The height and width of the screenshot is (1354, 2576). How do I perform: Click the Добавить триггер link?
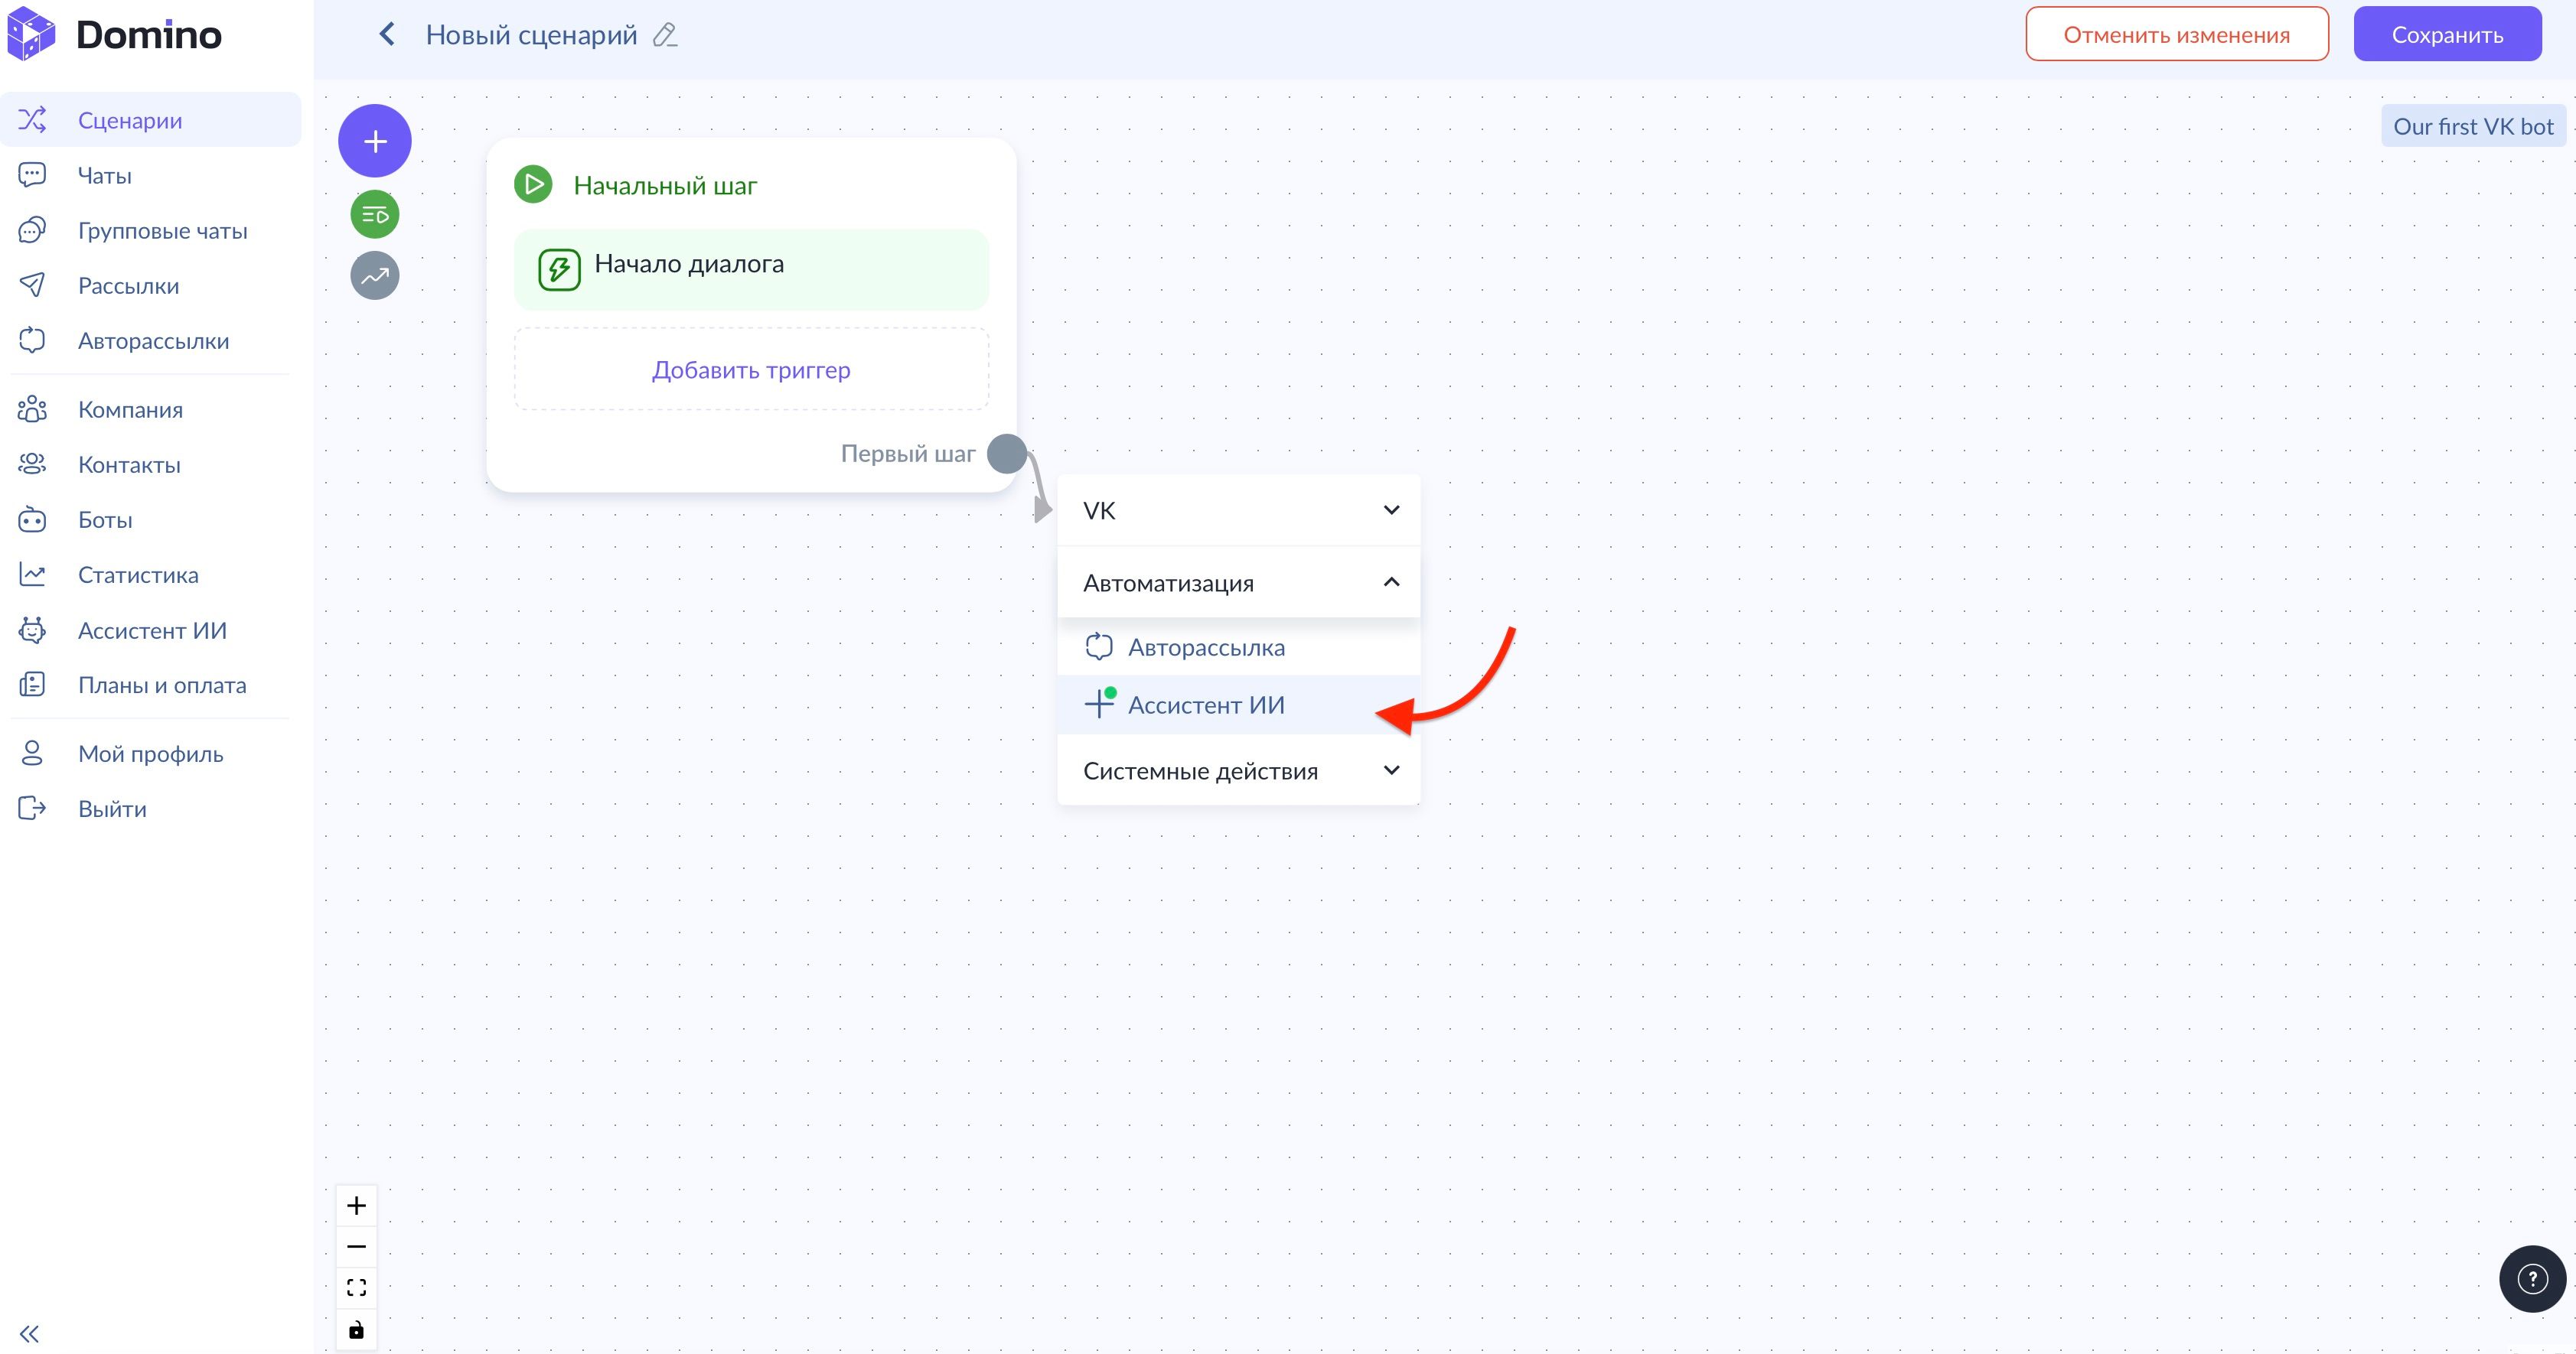751,369
